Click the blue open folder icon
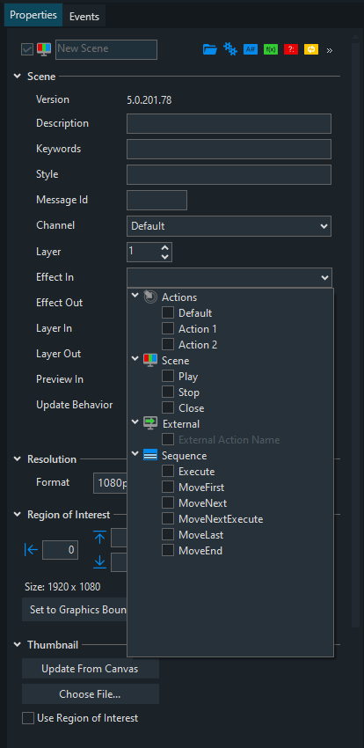The height and width of the screenshot is (748, 364). 209,49
